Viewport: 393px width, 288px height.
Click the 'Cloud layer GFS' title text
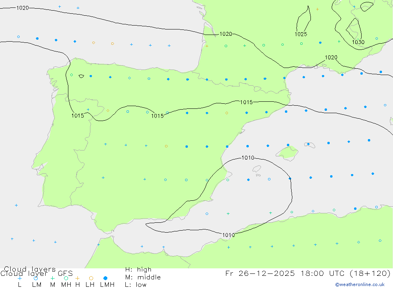37,273
